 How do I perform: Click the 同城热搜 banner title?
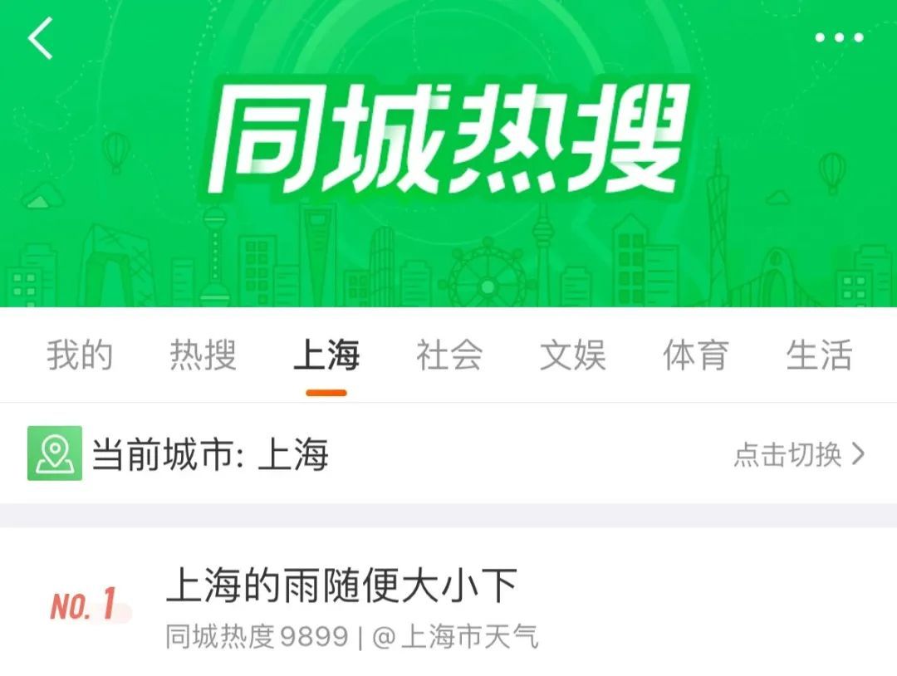pos(448,138)
